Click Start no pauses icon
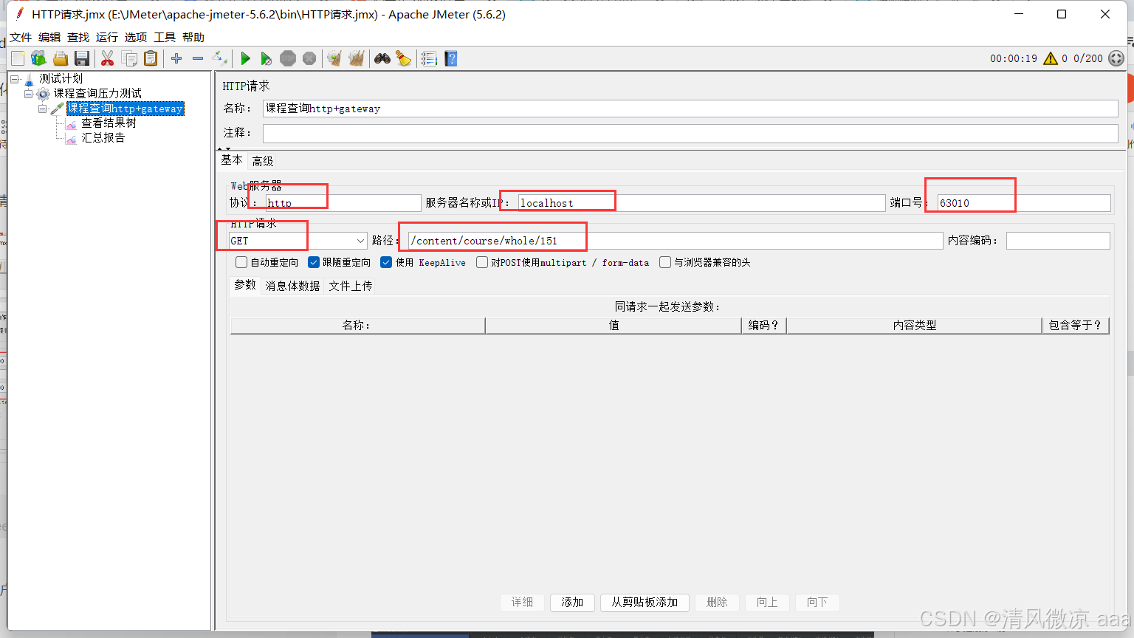Image resolution: width=1134 pixels, height=638 pixels. 267,58
